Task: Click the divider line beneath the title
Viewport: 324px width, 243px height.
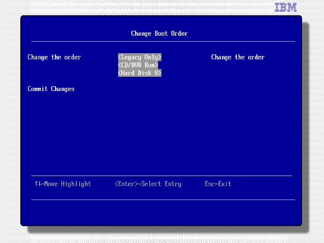Action: pyautogui.click(x=163, y=41)
